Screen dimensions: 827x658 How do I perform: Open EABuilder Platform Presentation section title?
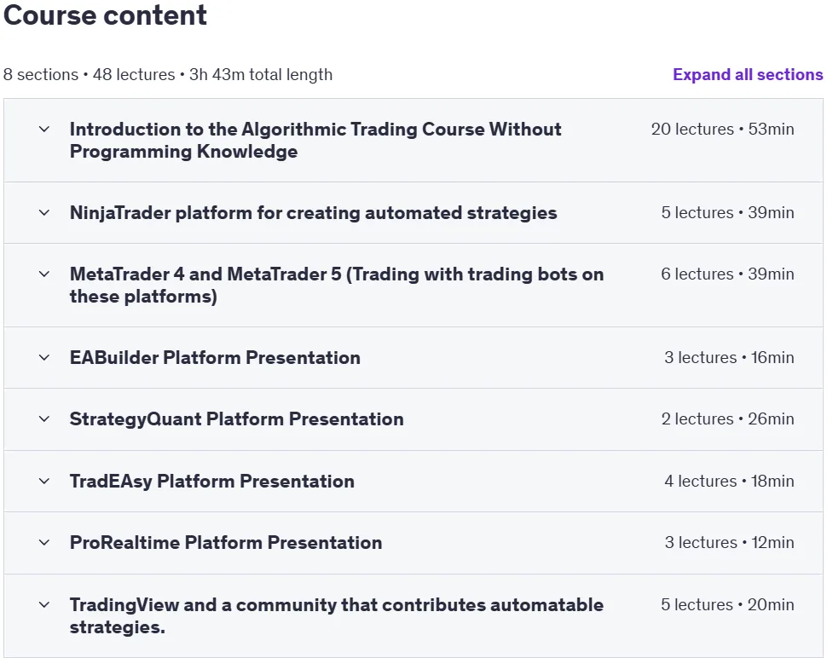[x=215, y=357]
